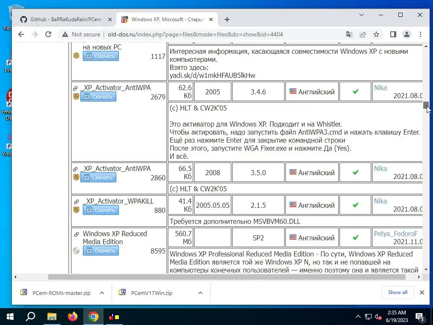Launch Firefox from taskbar

click(x=73, y=317)
